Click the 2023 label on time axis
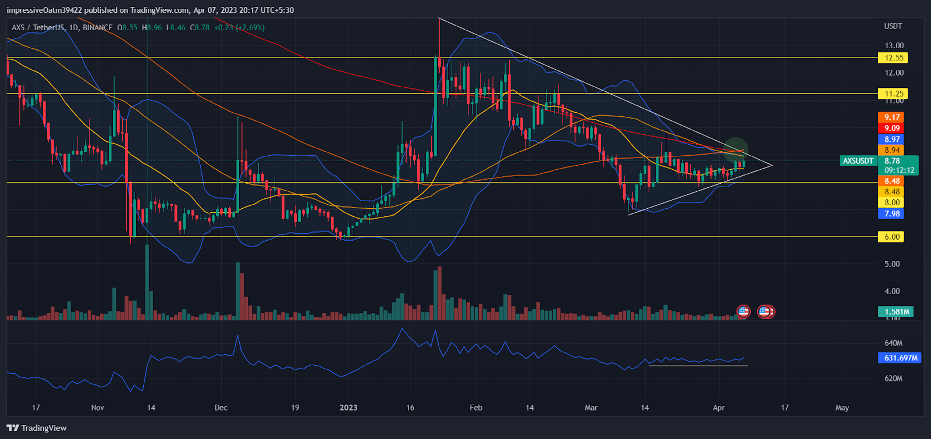Screen dimensions: 931x439 [x=348, y=408]
